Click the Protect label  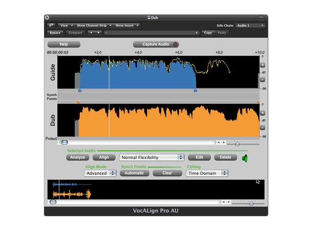[x=51, y=139]
